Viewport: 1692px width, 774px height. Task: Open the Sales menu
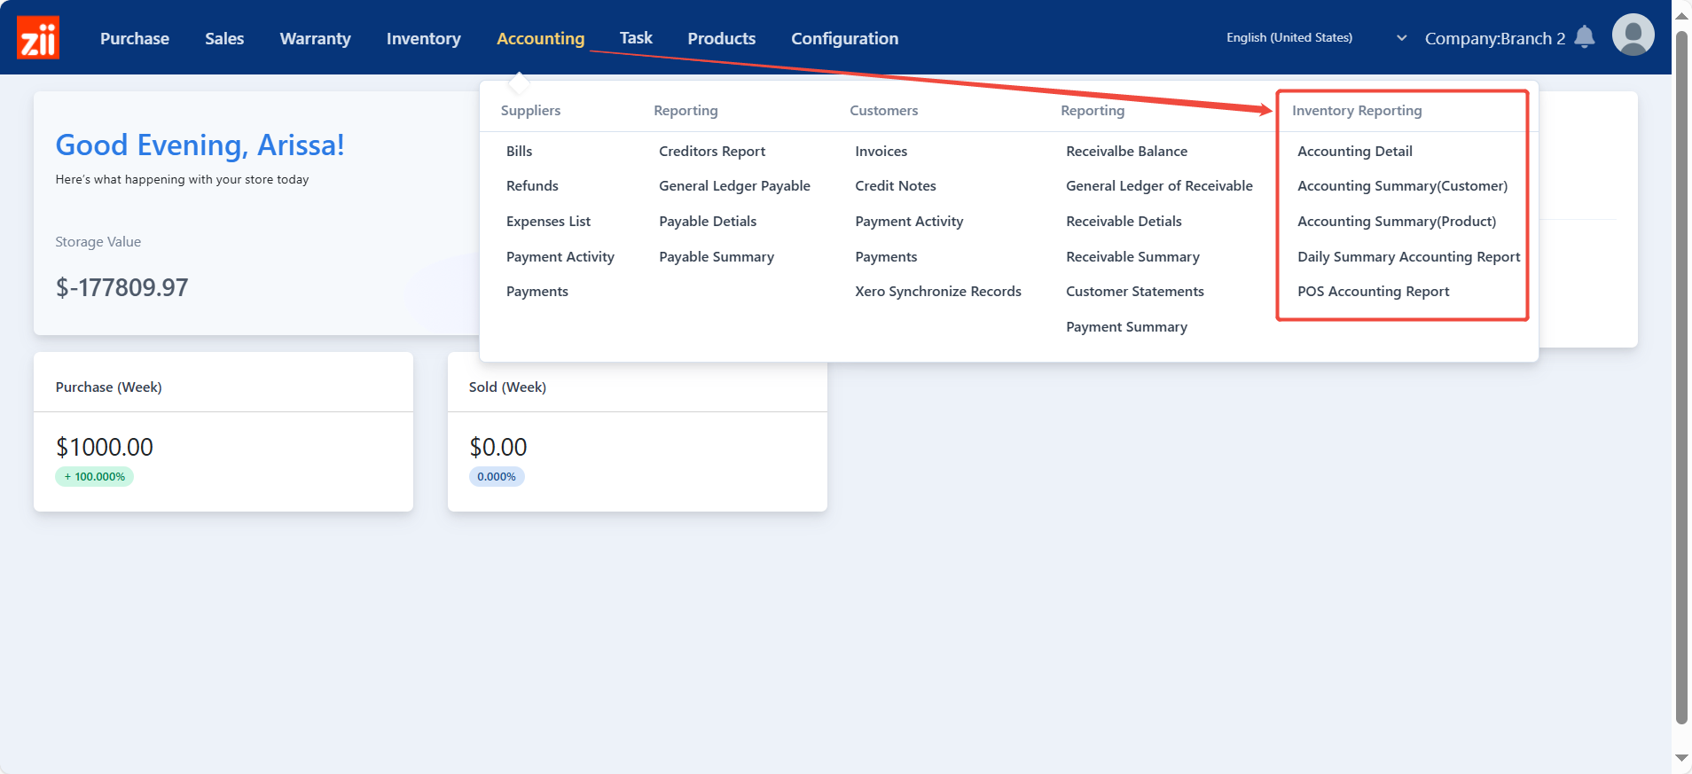[224, 38]
